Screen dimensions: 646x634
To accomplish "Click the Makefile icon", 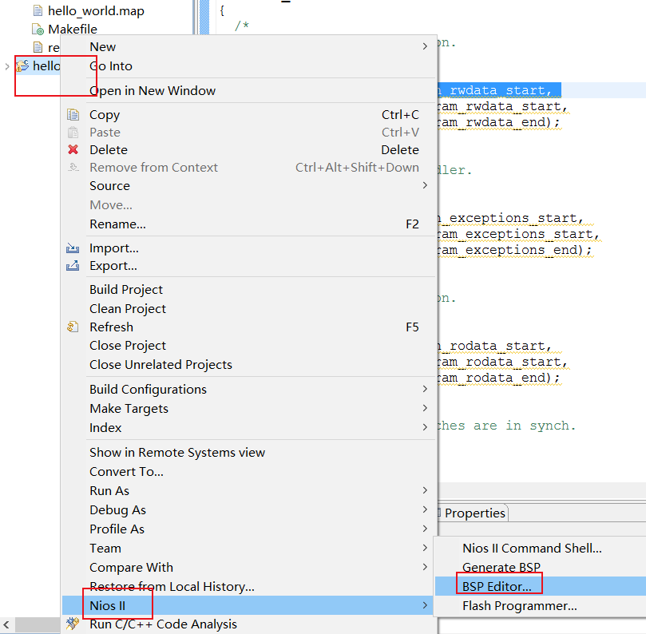I will tap(38, 30).
